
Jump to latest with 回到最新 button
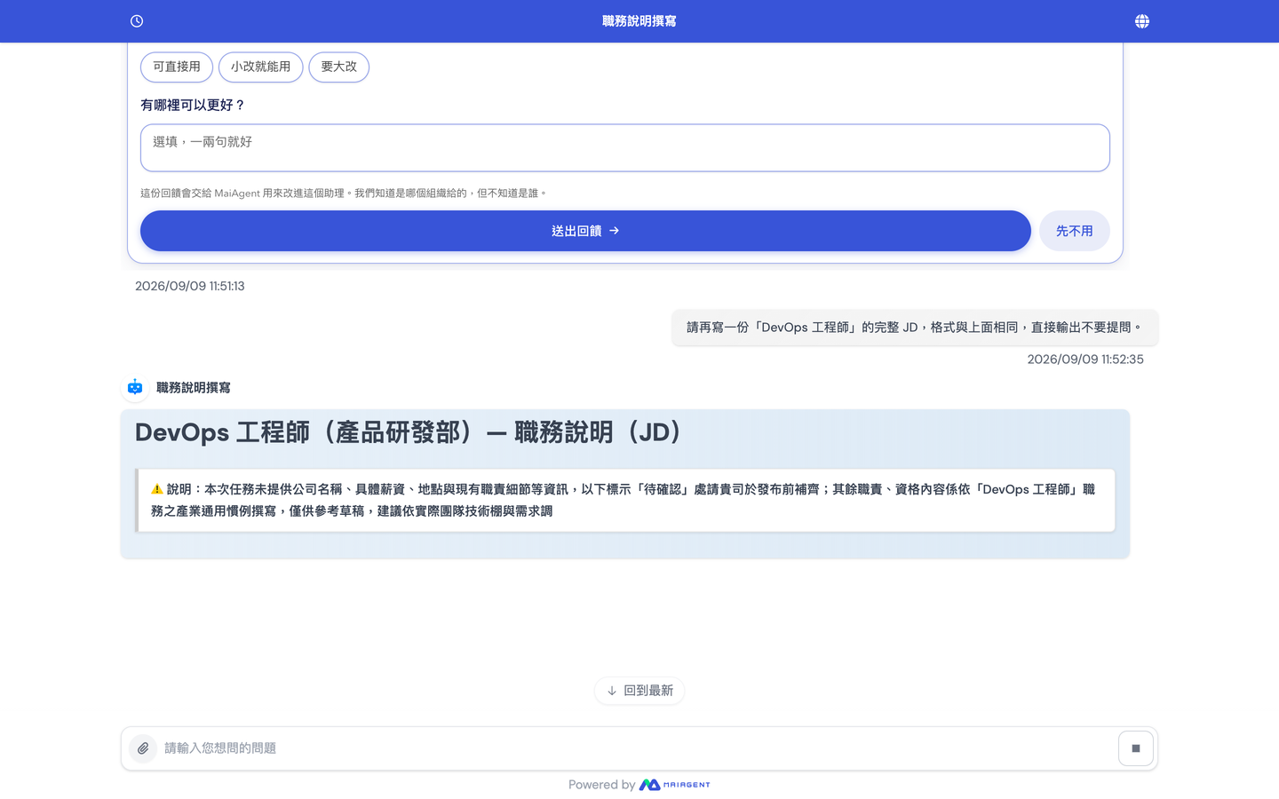[639, 691]
